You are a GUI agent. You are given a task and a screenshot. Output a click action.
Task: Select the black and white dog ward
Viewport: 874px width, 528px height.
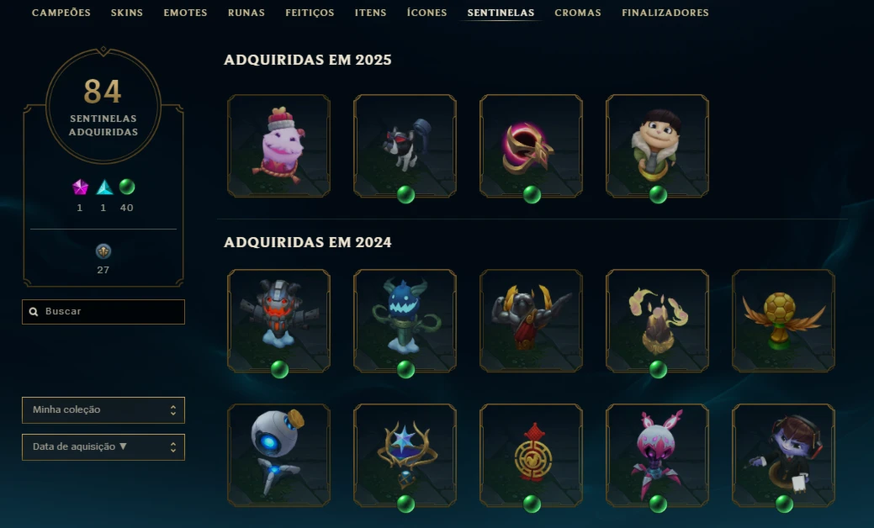coord(405,146)
